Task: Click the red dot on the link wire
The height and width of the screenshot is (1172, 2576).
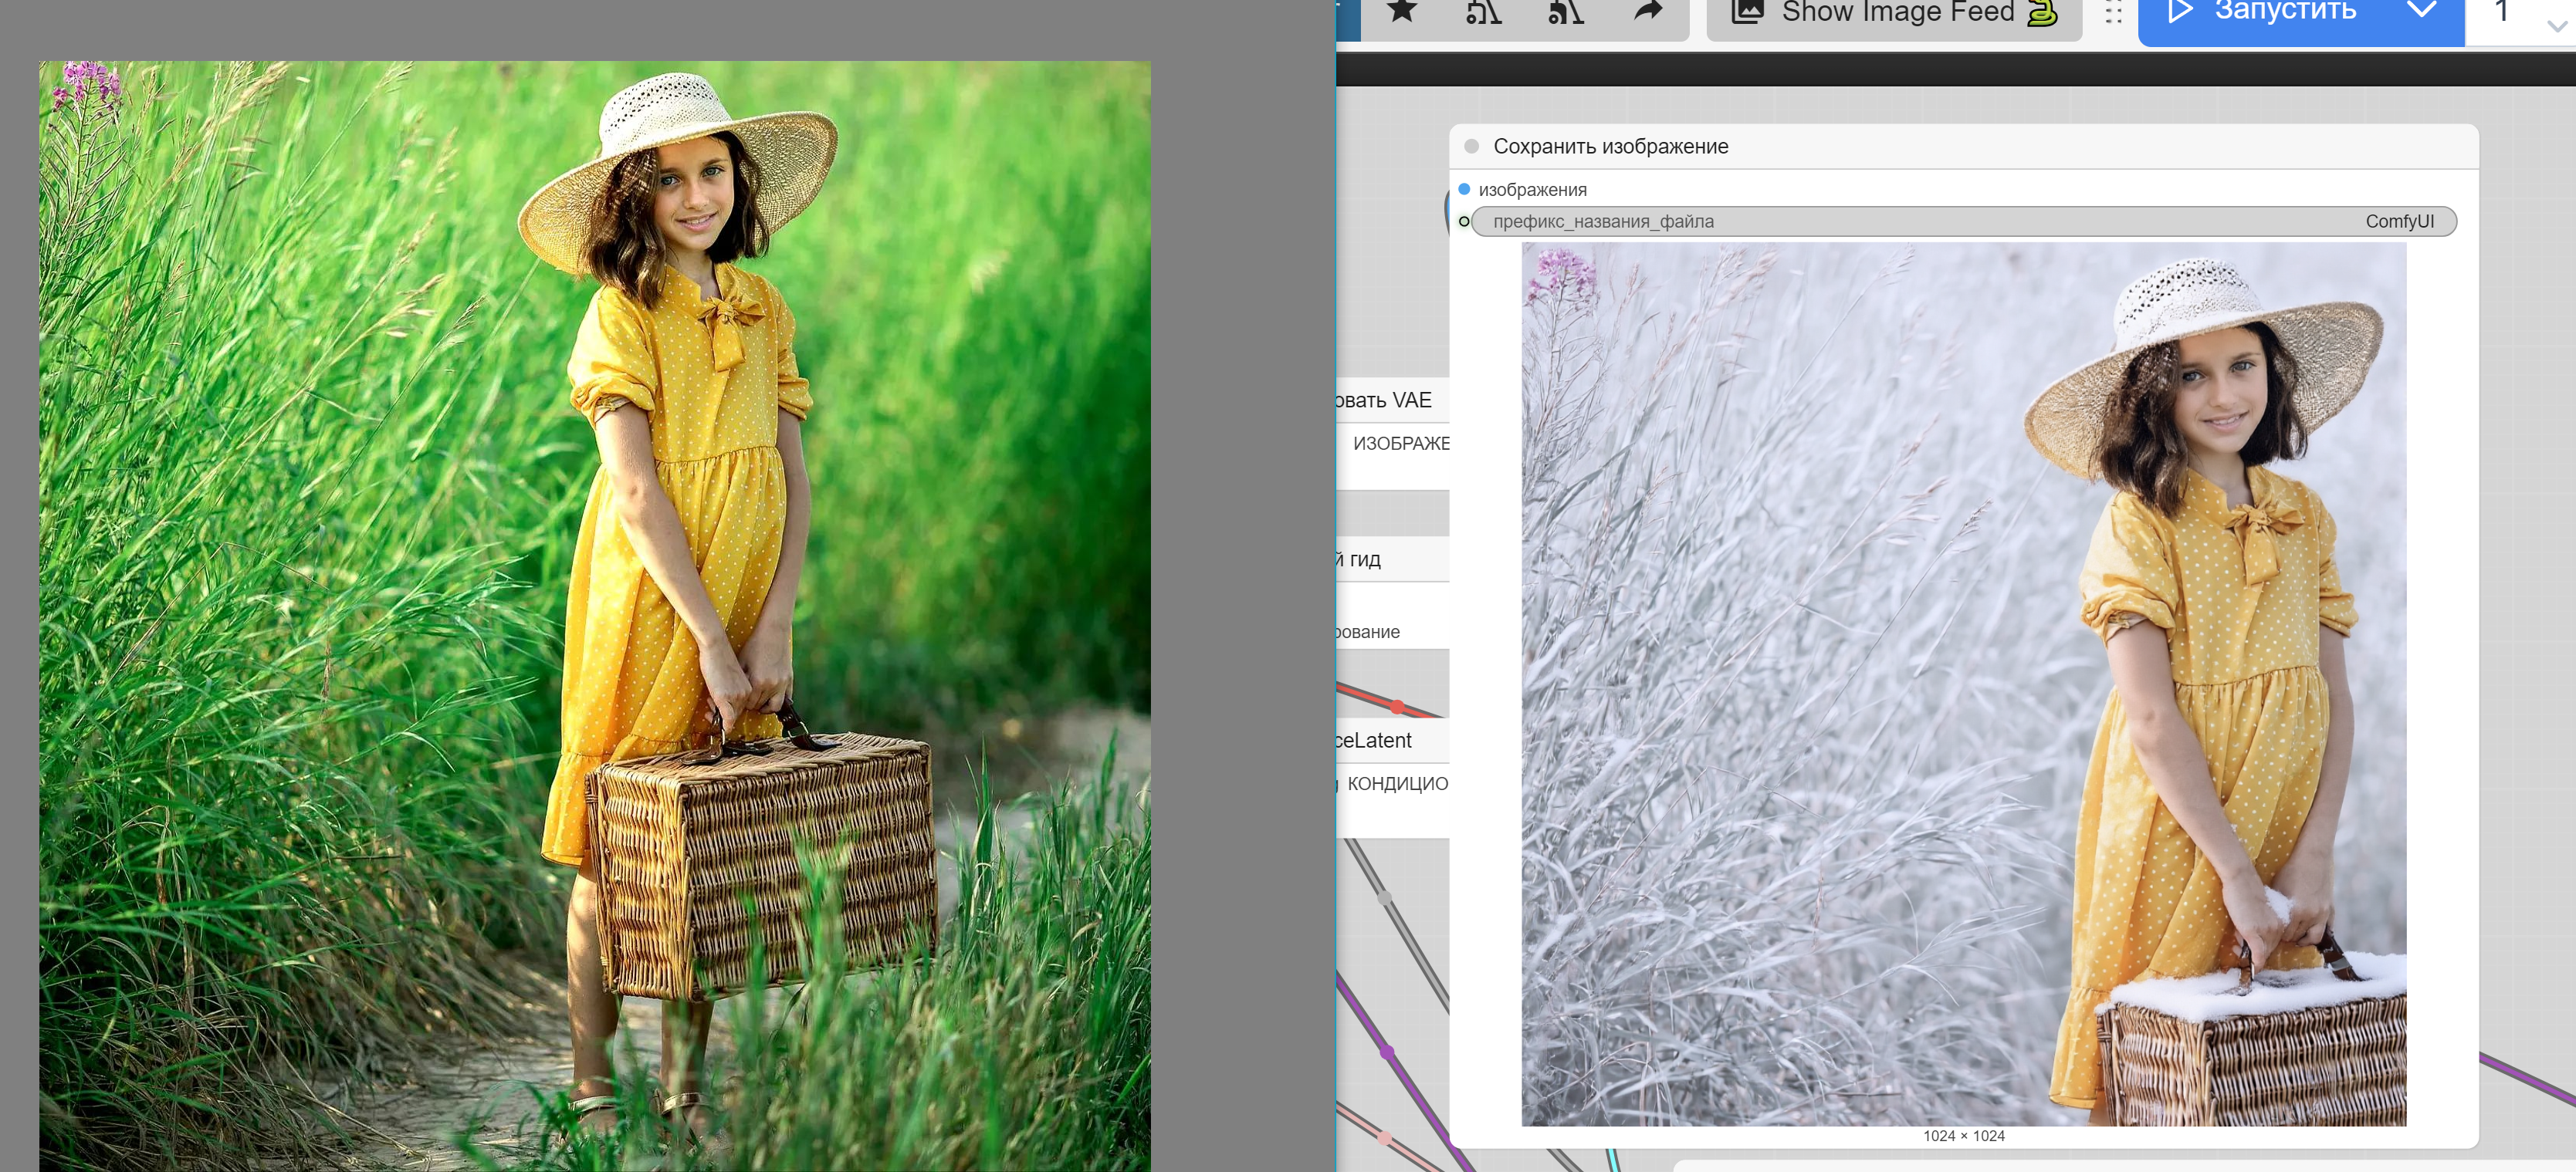Action: (1397, 707)
